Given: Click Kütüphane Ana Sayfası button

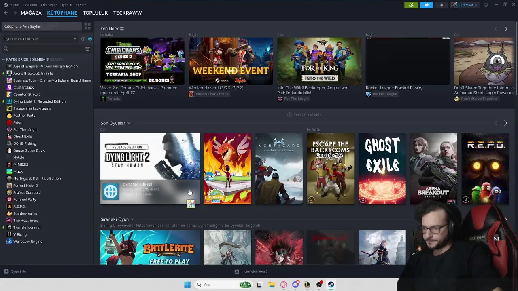Looking at the screenshot, I should (41, 26).
